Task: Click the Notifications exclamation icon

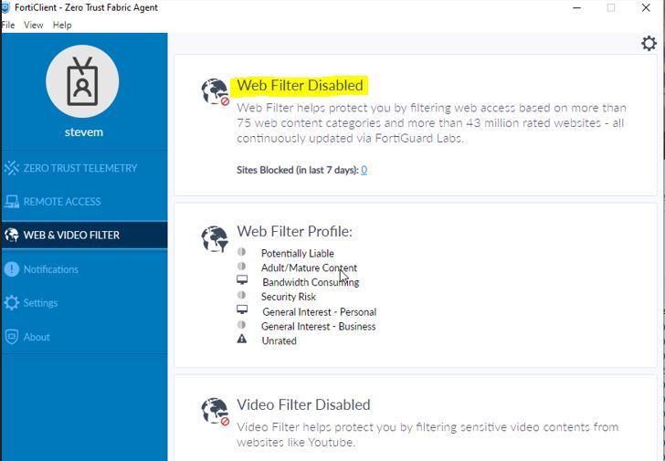Action: click(x=12, y=269)
